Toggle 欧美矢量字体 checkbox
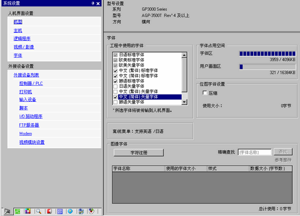 coord(115,65)
